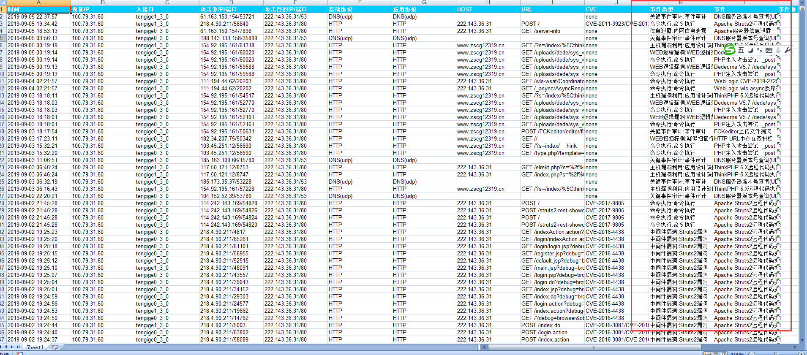The image size is (807, 355).
Task: Toggle the IME half-width moon icon
Action: coord(750,50)
